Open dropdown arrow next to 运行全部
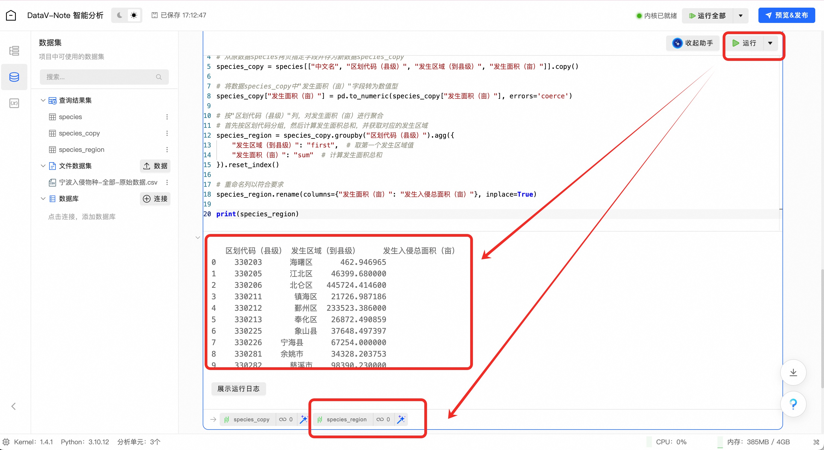The height and width of the screenshot is (450, 824). pyautogui.click(x=740, y=16)
